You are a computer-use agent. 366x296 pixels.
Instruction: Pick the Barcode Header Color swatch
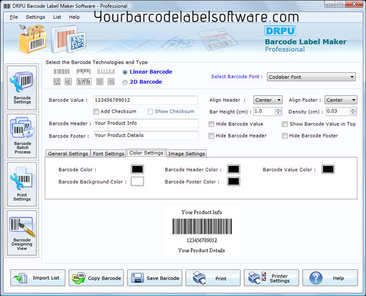tap(234, 169)
